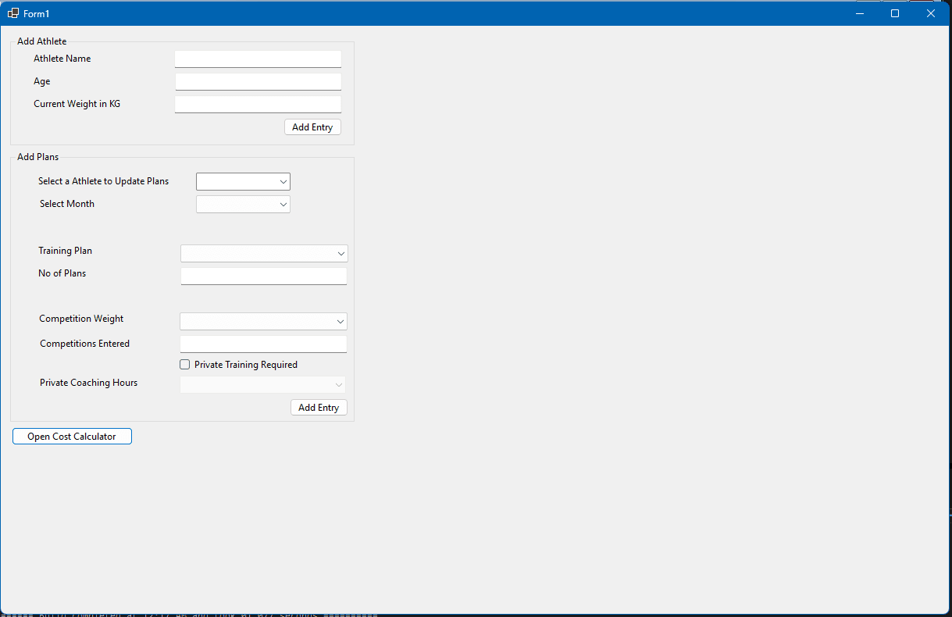
Task: Focus the Age input box
Action: pyautogui.click(x=258, y=82)
